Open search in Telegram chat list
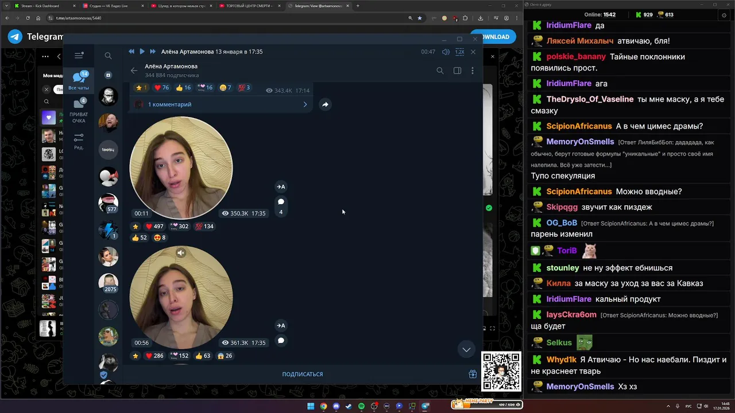The height and width of the screenshot is (413, 735). [108, 56]
